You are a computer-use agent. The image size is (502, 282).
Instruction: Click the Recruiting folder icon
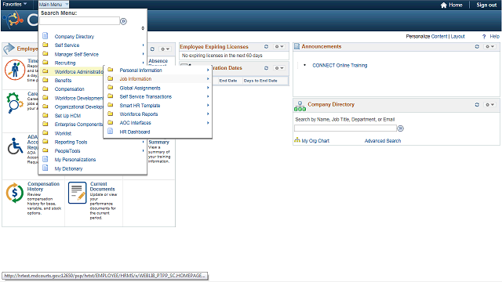point(45,63)
